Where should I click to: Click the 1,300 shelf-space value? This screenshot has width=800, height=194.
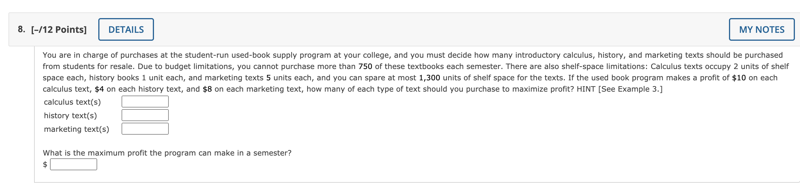429,78
